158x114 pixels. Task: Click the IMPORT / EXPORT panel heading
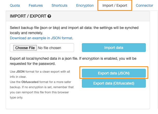pos(28,16)
